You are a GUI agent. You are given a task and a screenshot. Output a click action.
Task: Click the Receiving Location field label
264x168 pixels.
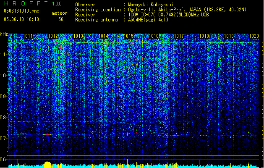(98, 10)
